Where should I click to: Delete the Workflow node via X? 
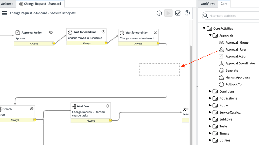108,106
